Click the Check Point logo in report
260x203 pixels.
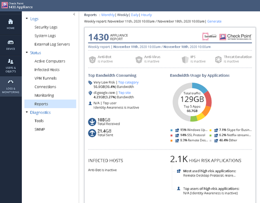[x=235, y=37]
